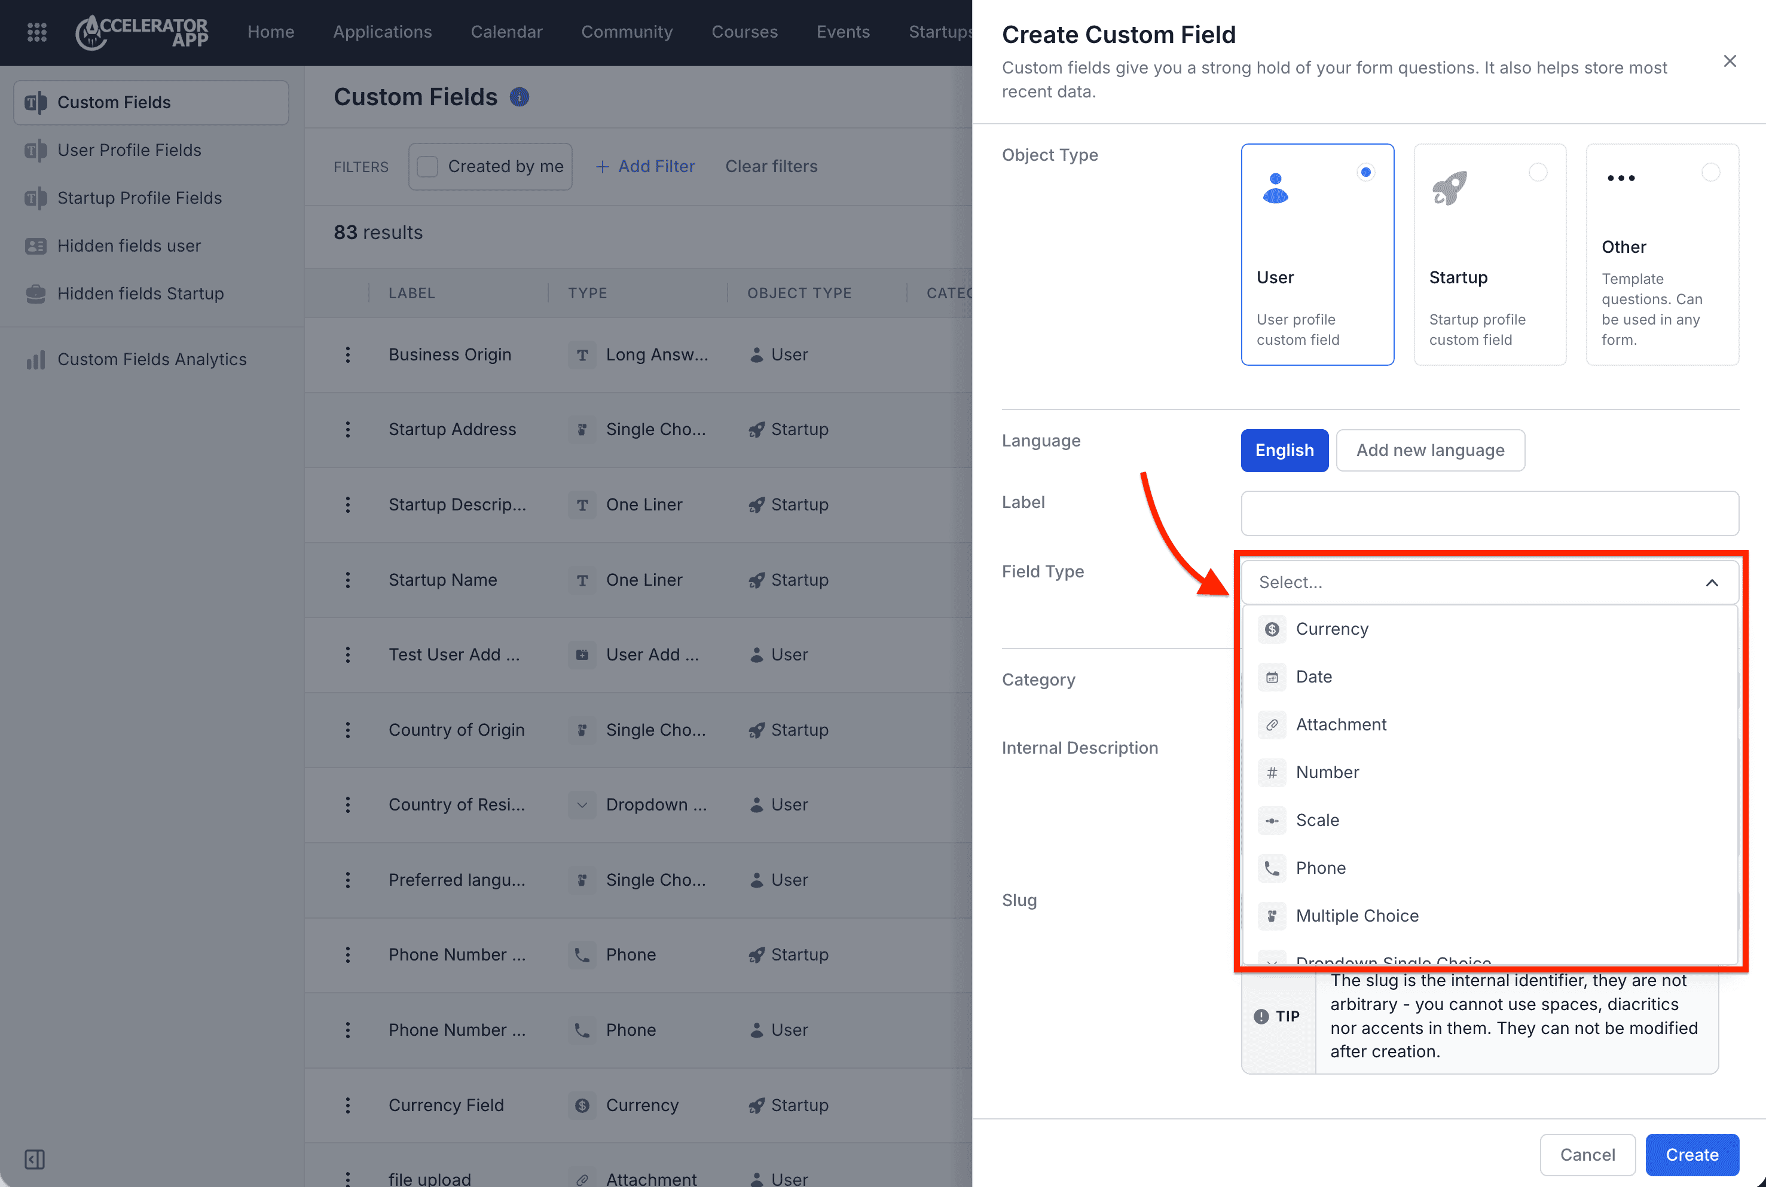
Task: Click the Scale slider icon in dropdown
Action: 1272,820
